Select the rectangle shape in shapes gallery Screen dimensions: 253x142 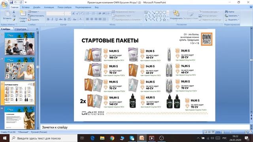coord(157,12)
